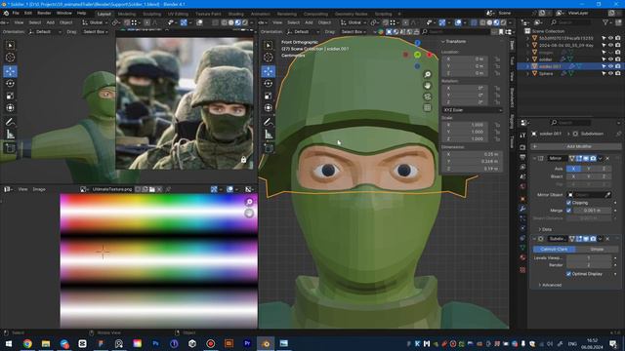Pick the Annotate tool in left viewport toolbar
625x351 pixels.
coord(10,122)
